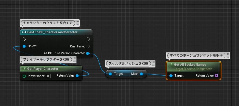Click the Target is Scene Component subtitle
Viewport: 239px width, 106px height.
click(x=193, y=69)
